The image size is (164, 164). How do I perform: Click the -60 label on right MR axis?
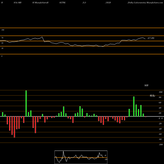click(x=160, y=134)
